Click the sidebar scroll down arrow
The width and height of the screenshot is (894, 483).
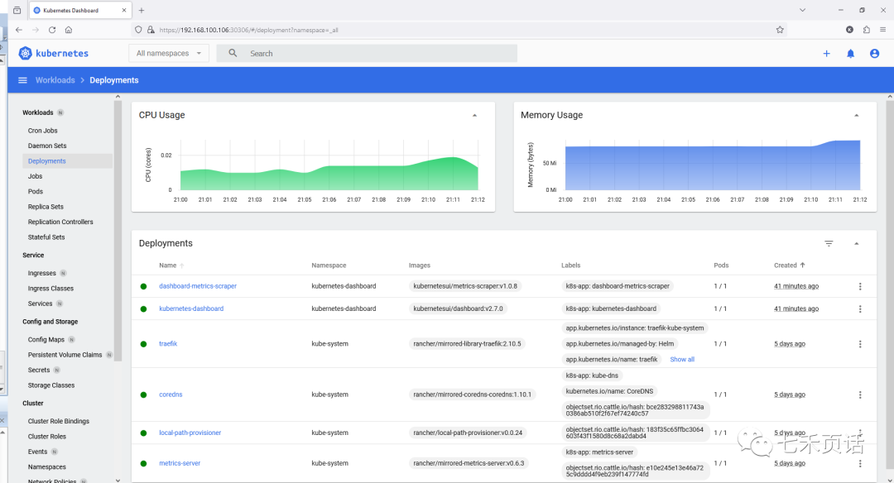click(118, 480)
